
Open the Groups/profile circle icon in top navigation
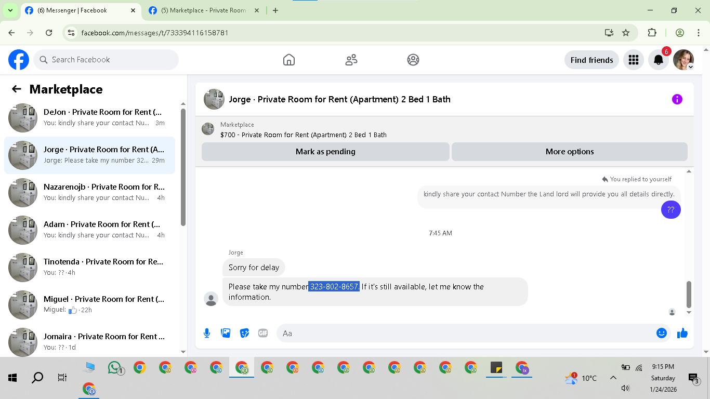[413, 60]
